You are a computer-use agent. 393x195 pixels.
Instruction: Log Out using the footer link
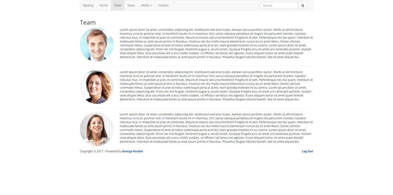coord(307,151)
